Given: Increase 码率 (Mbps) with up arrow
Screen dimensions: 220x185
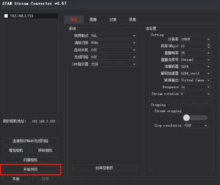Looking at the screenshot, I should coord(209,45).
